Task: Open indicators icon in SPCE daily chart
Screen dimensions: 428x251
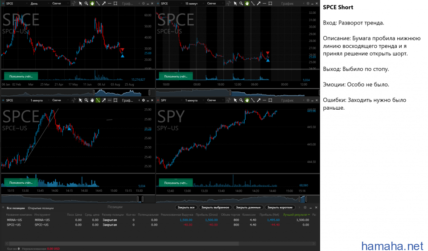Action: 74,3
